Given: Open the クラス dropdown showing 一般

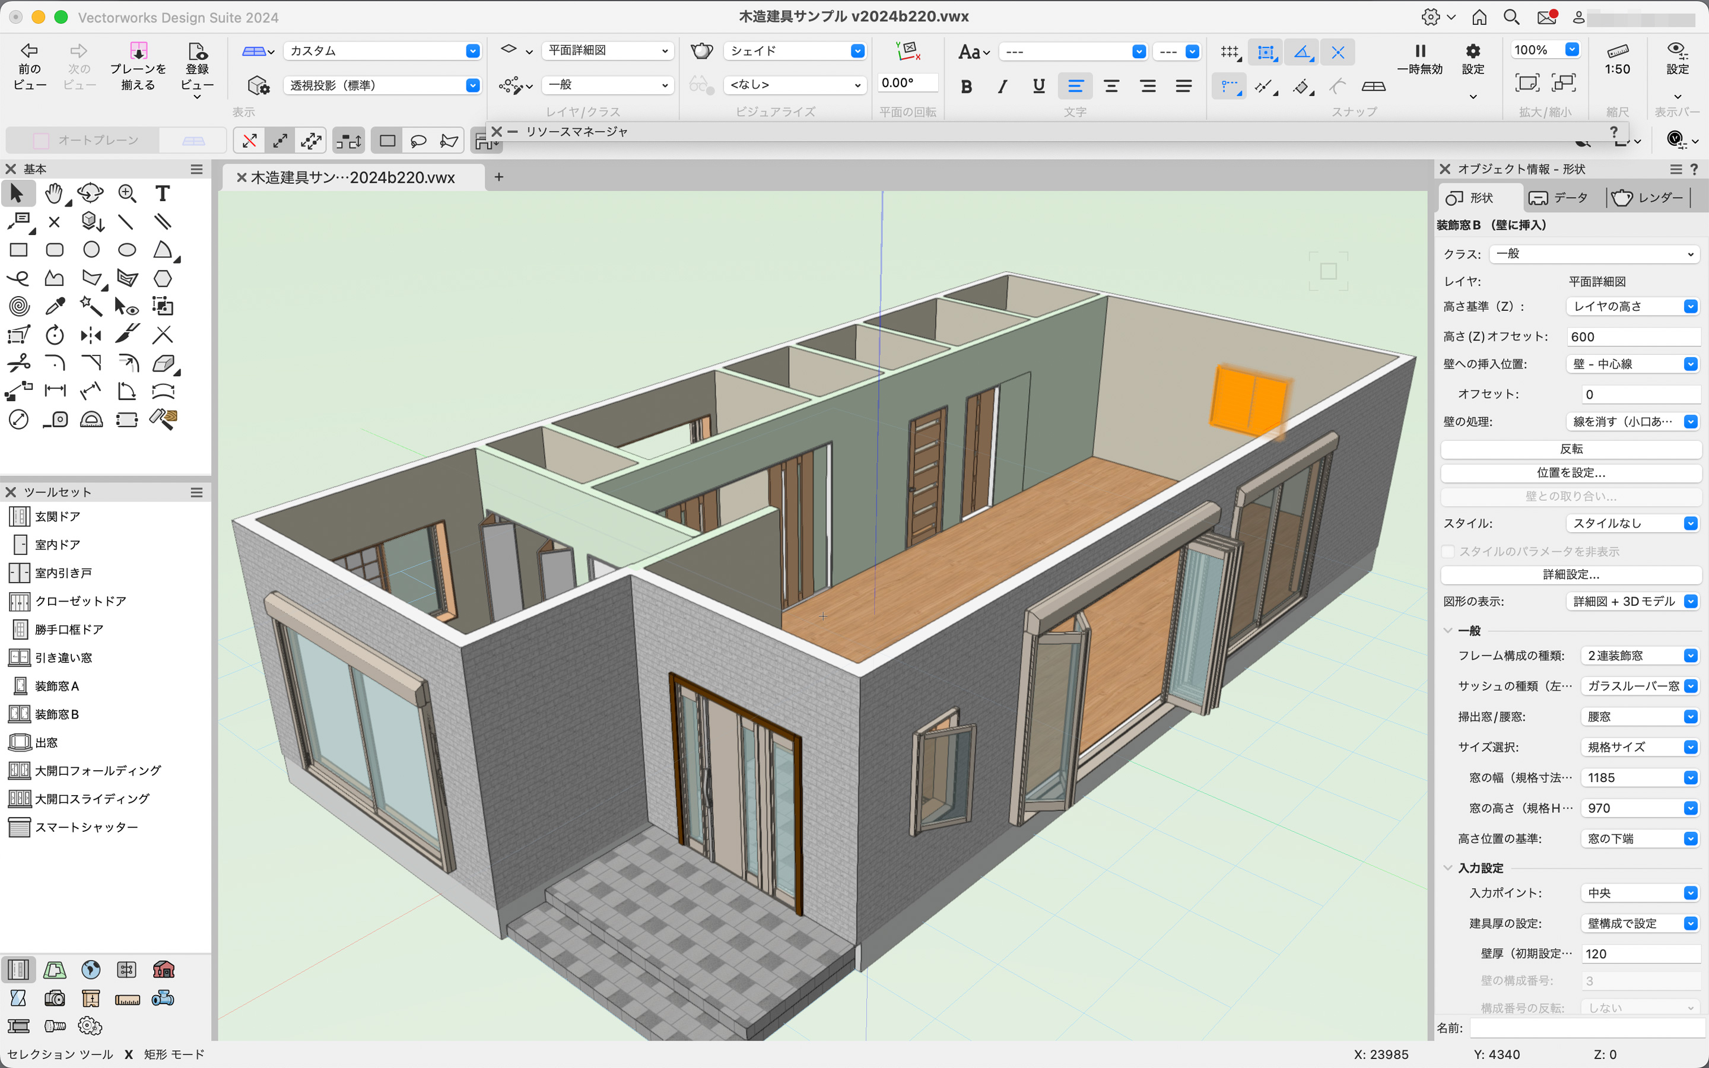Looking at the screenshot, I should coord(1594,253).
